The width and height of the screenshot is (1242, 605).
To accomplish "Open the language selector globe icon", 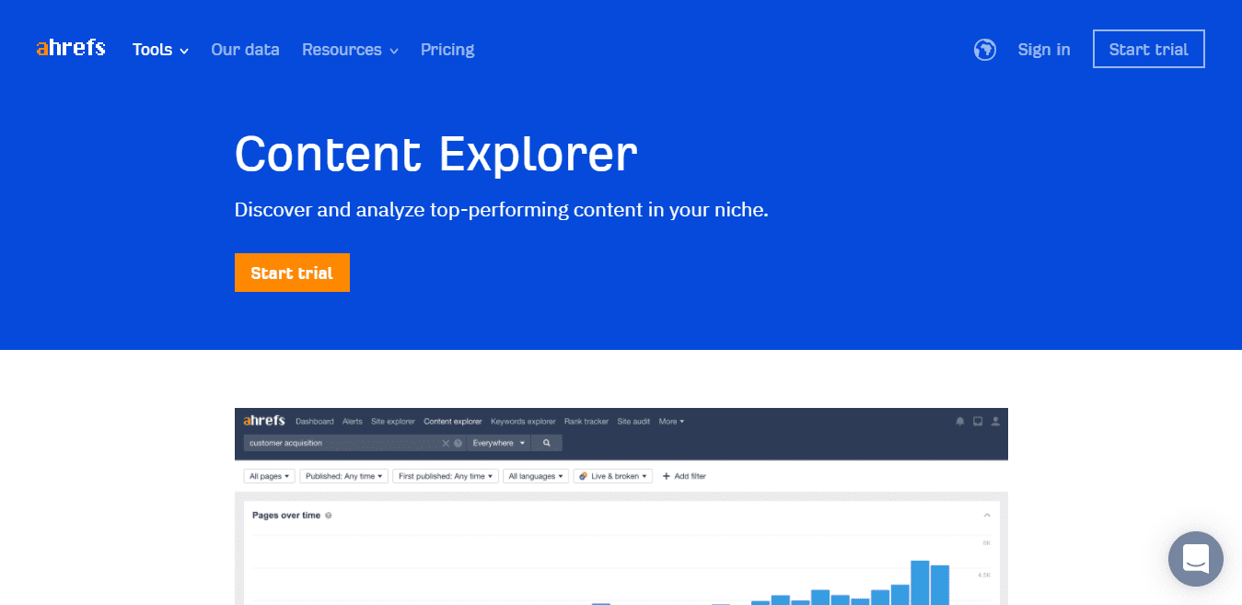I will pyautogui.click(x=985, y=50).
